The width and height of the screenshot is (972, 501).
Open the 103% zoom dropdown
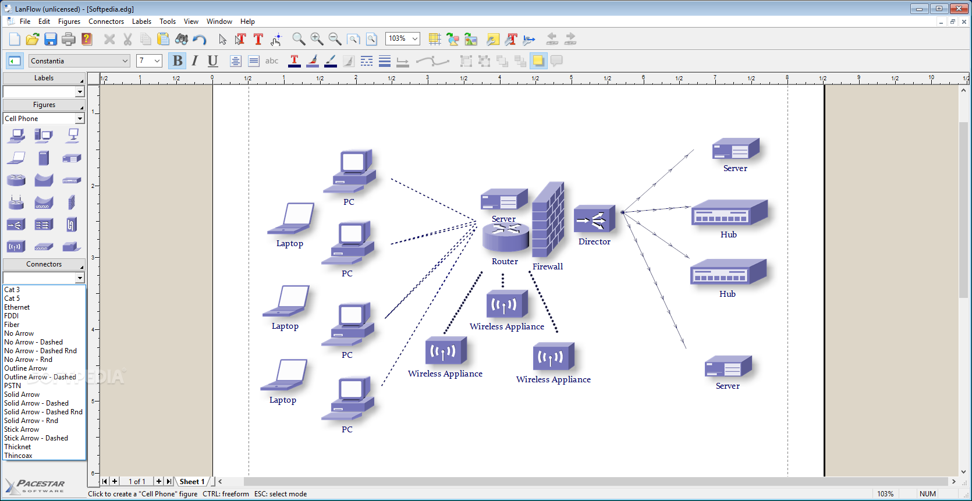[x=415, y=38]
